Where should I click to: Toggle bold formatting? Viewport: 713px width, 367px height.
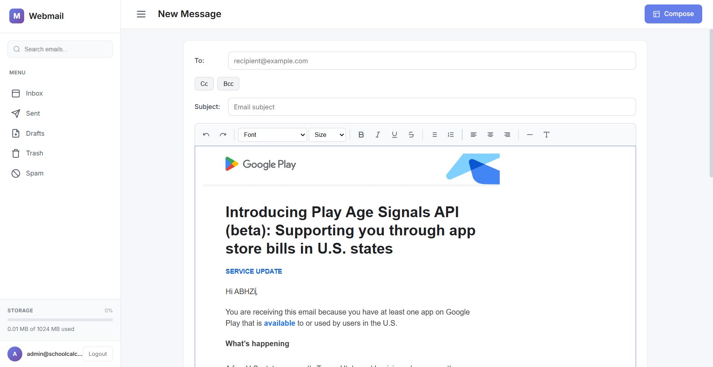click(x=361, y=135)
